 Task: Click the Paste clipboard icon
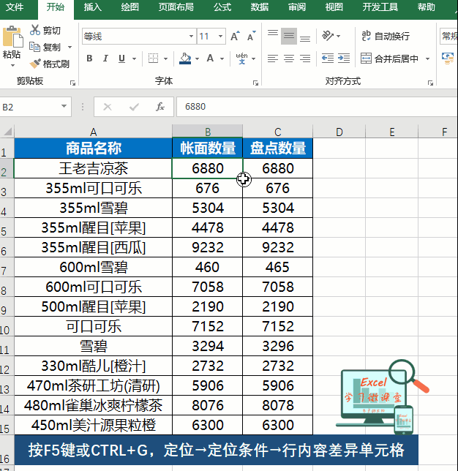pos(12,37)
